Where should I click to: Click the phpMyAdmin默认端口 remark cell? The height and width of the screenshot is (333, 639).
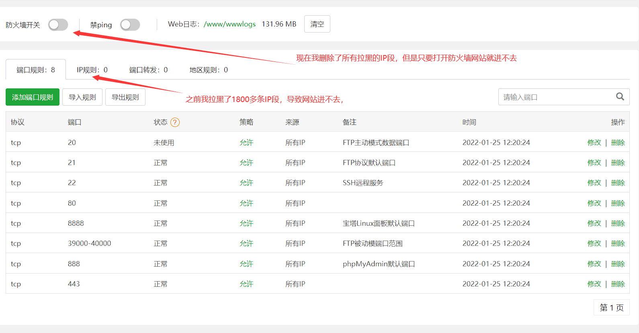(x=379, y=264)
